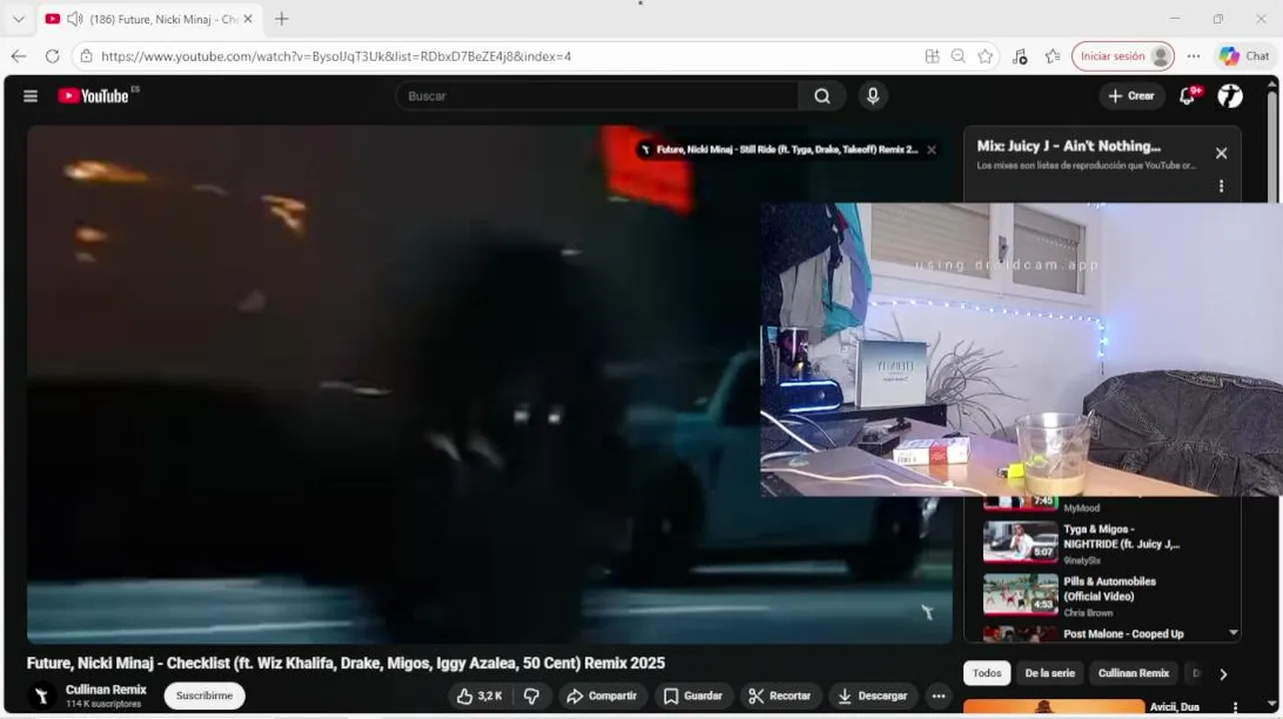Open the Edge favorites list icon
1283x719 pixels.
pyautogui.click(x=1052, y=56)
